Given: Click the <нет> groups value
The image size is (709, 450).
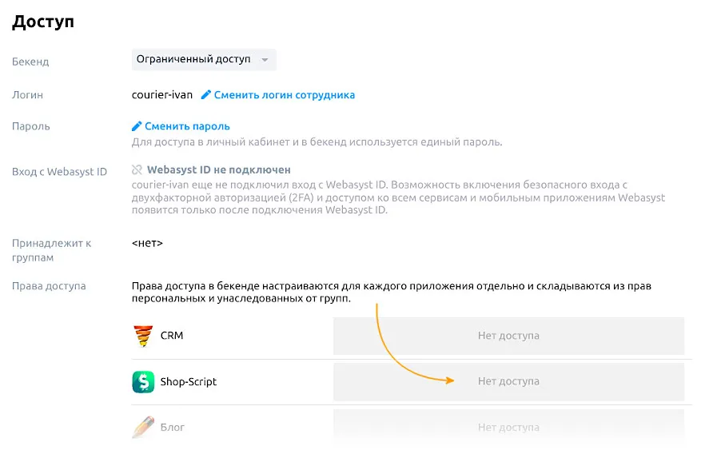Looking at the screenshot, I should pos(147,242).
